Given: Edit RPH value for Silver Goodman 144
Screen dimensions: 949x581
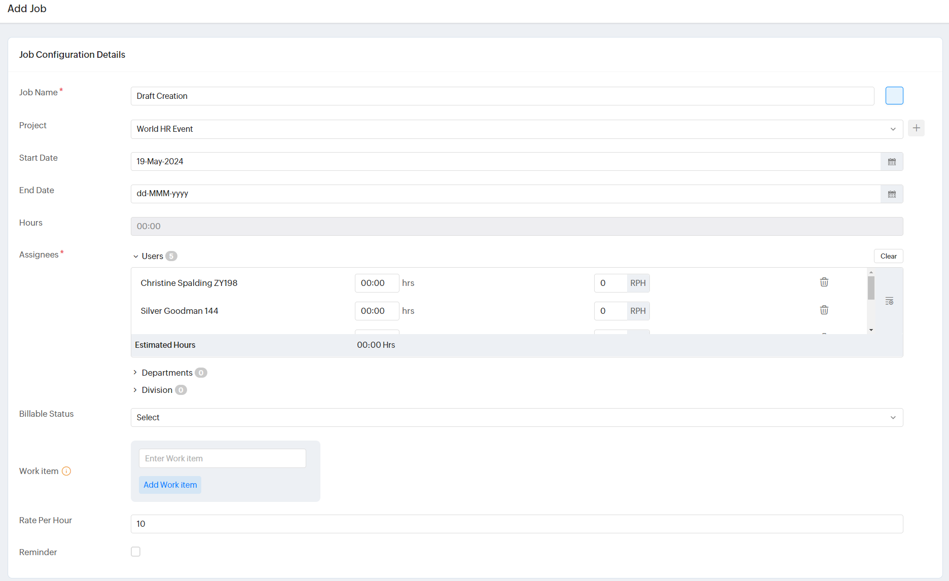Looking at the screenshot, I should (610, 311).
